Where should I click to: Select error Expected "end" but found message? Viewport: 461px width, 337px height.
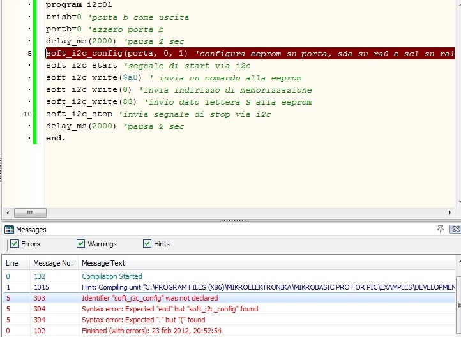170,309
